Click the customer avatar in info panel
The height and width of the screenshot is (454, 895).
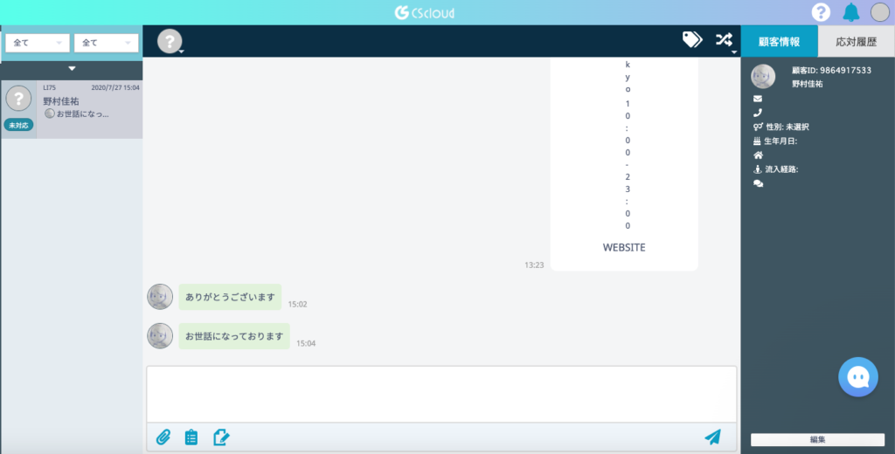(763, 77)
